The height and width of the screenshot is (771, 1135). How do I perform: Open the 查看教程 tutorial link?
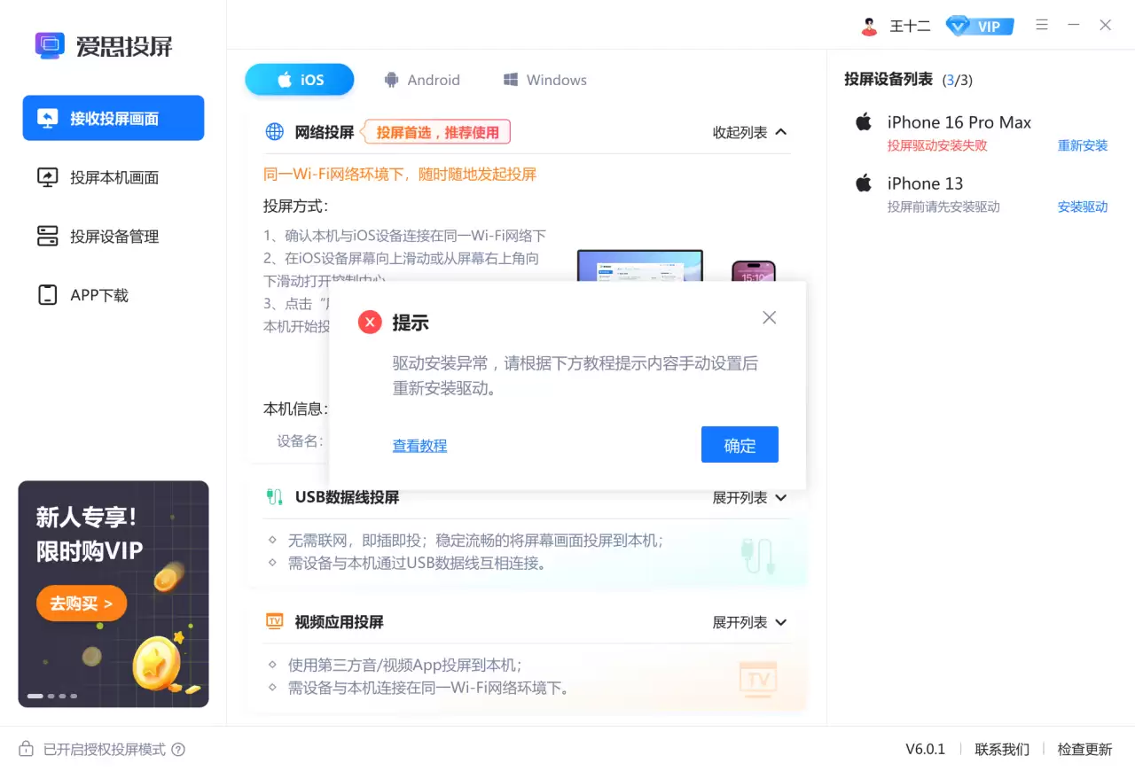[x=419, y=445]
